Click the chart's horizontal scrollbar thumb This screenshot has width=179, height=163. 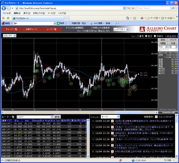129,113
